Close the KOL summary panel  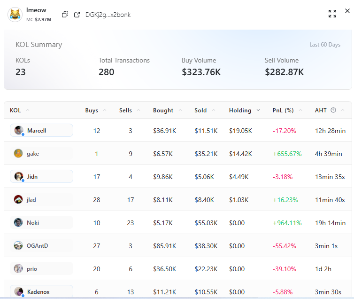coord(347,11)
